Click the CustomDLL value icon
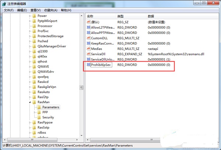 tap(88, 38)
